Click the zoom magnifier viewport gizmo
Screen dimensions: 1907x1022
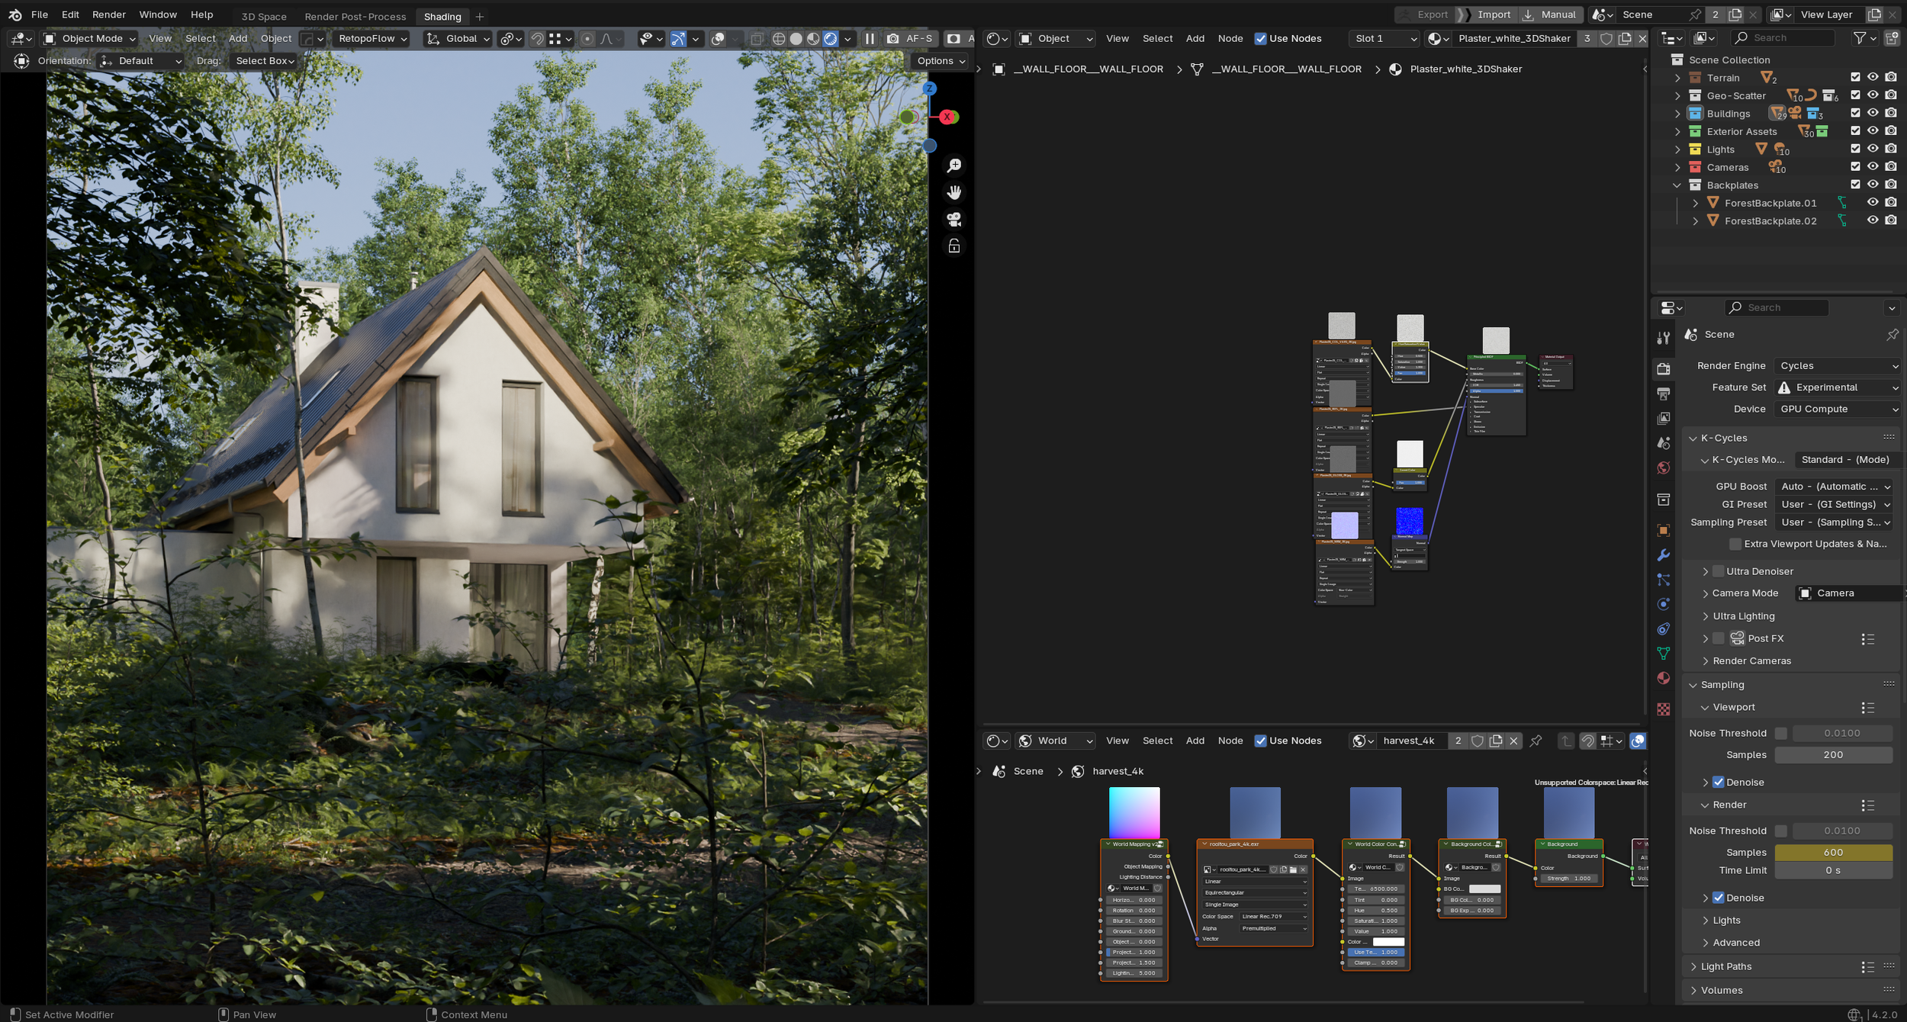954,166
